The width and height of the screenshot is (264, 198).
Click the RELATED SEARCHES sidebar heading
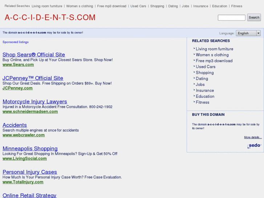(211, 41)
